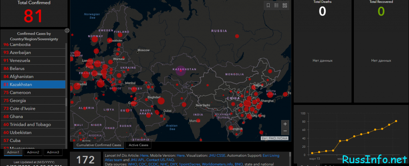The height and width of the screenshot is (166, 409).
Task: Expand the confirmed cases list panel
Action: (67, 30)
